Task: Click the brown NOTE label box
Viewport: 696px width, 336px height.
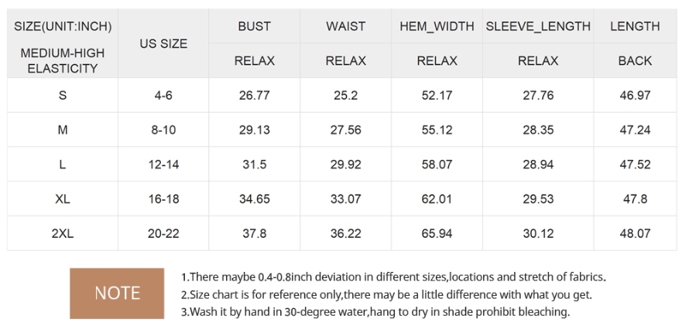Action: click(x=117, y=293)
